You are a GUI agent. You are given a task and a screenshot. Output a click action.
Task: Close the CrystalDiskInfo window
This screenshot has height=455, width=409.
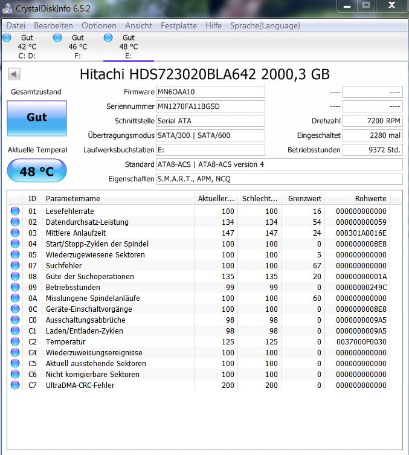tap(391, 6)
